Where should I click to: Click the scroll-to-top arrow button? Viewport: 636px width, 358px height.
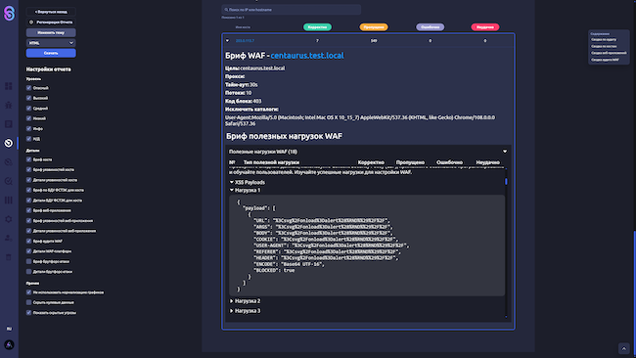pos(624,348)
